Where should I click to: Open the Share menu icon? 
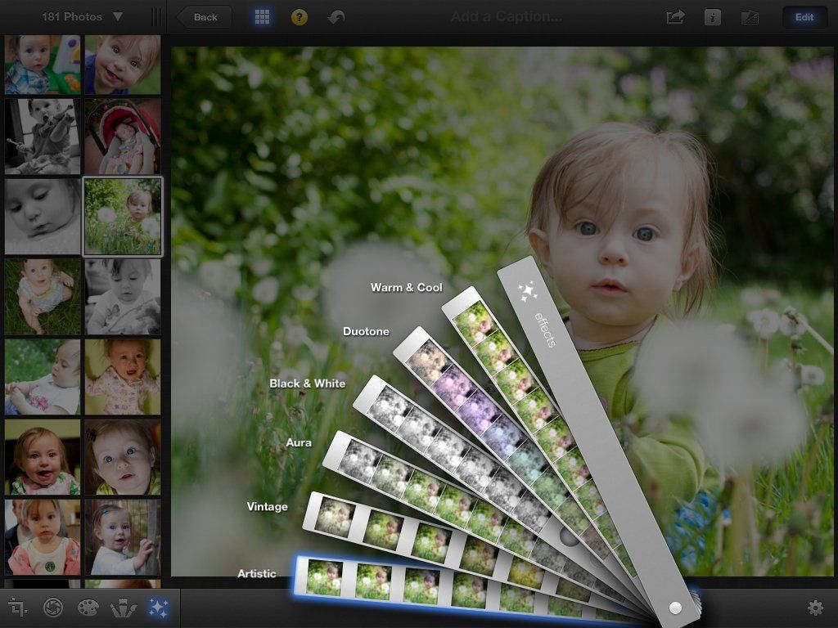click(x=674, y=16)
